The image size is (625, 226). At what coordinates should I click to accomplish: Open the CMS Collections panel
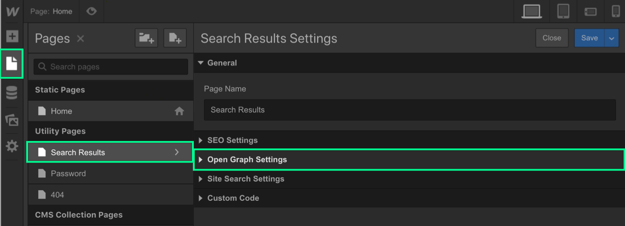(12, 92)
